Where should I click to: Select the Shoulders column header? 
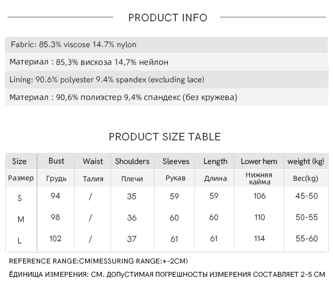pyautogui.click(x=132, y=161)
